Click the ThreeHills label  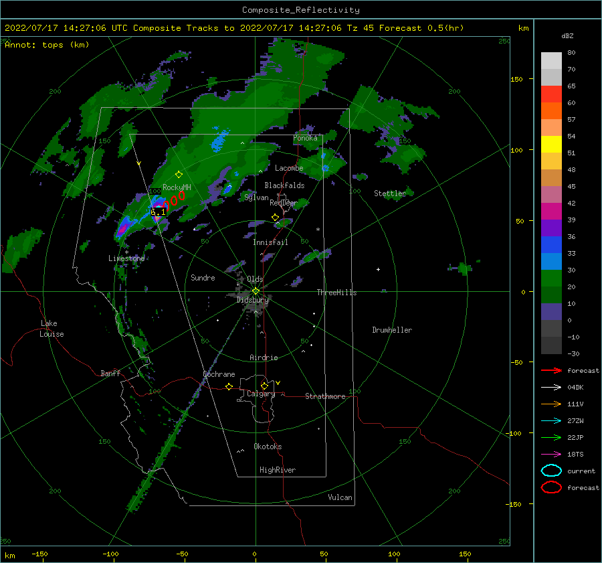[336, 293]
